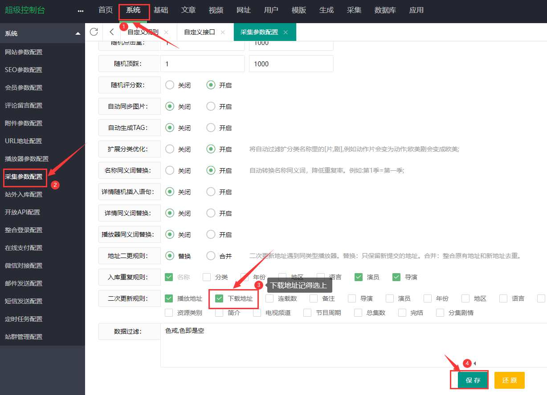This screenshot has width=547, height=395.
Task: Open the 采集 menu in top bar
Action: point(354,10)
